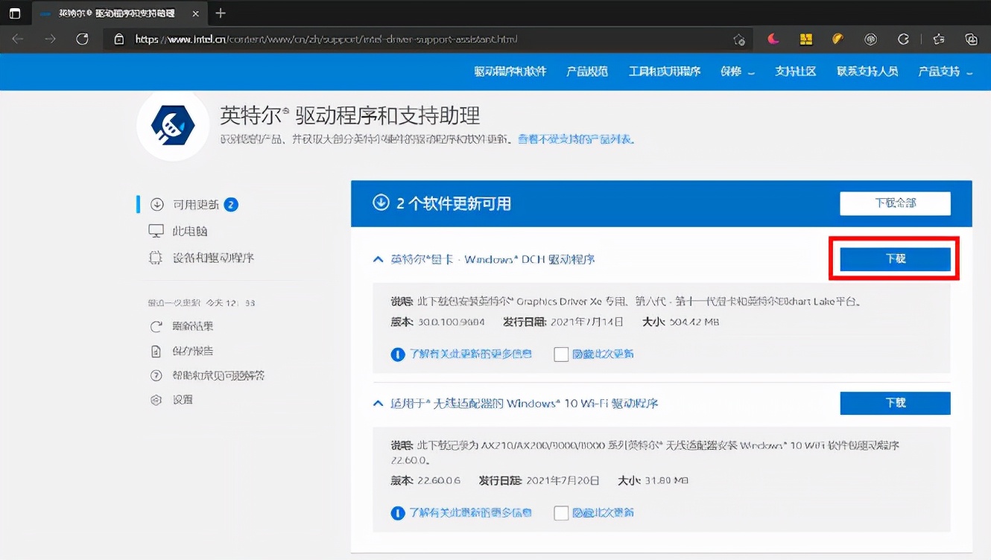Click the 下载全部 button
The width and height of the screenshot is (991, 560).
(896, 203)
